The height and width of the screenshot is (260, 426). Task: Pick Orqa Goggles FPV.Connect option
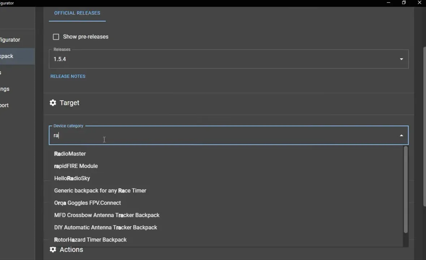[x=87, y=203]
